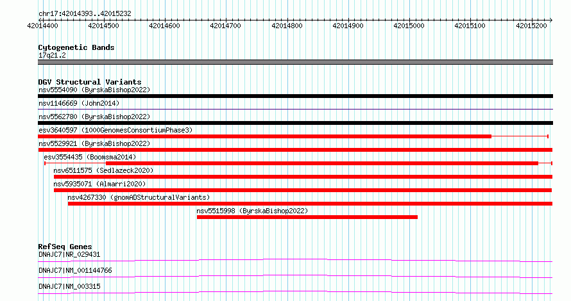
Task: Select the DNAJC7|NM_003315 magenta gene line
Action: (295, 292)
